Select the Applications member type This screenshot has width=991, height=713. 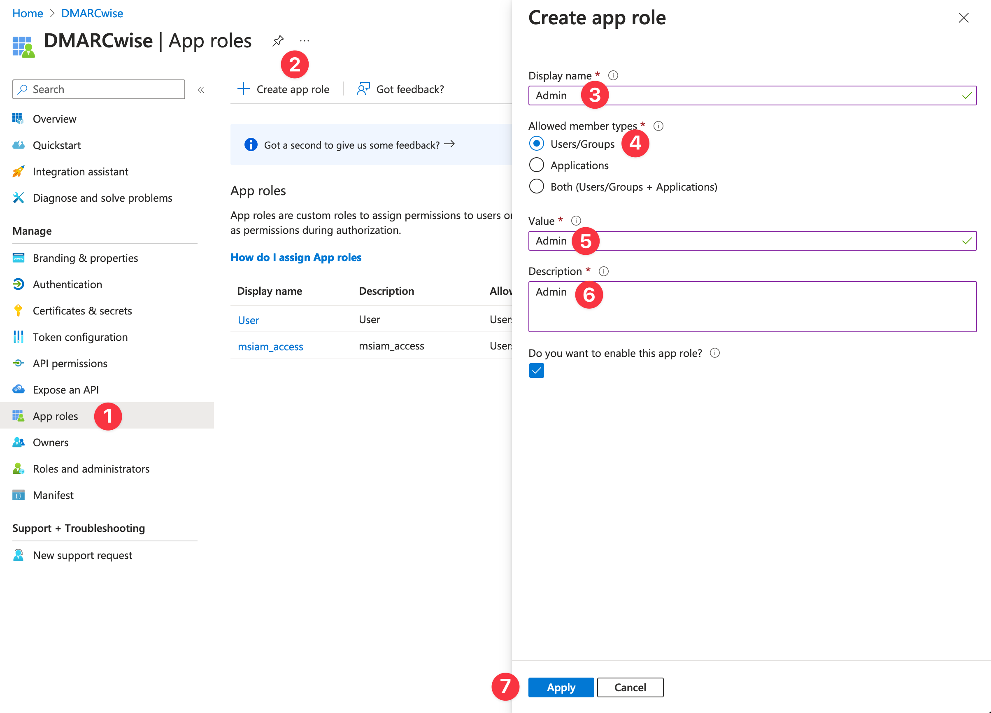tap(536, 165)
